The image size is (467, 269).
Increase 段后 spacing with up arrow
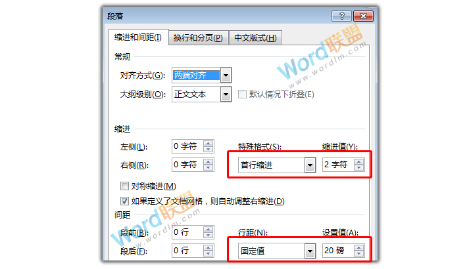click(x=209, y=247)
